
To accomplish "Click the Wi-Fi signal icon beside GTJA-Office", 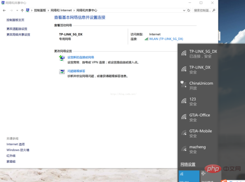I will [x=184, y=117].
